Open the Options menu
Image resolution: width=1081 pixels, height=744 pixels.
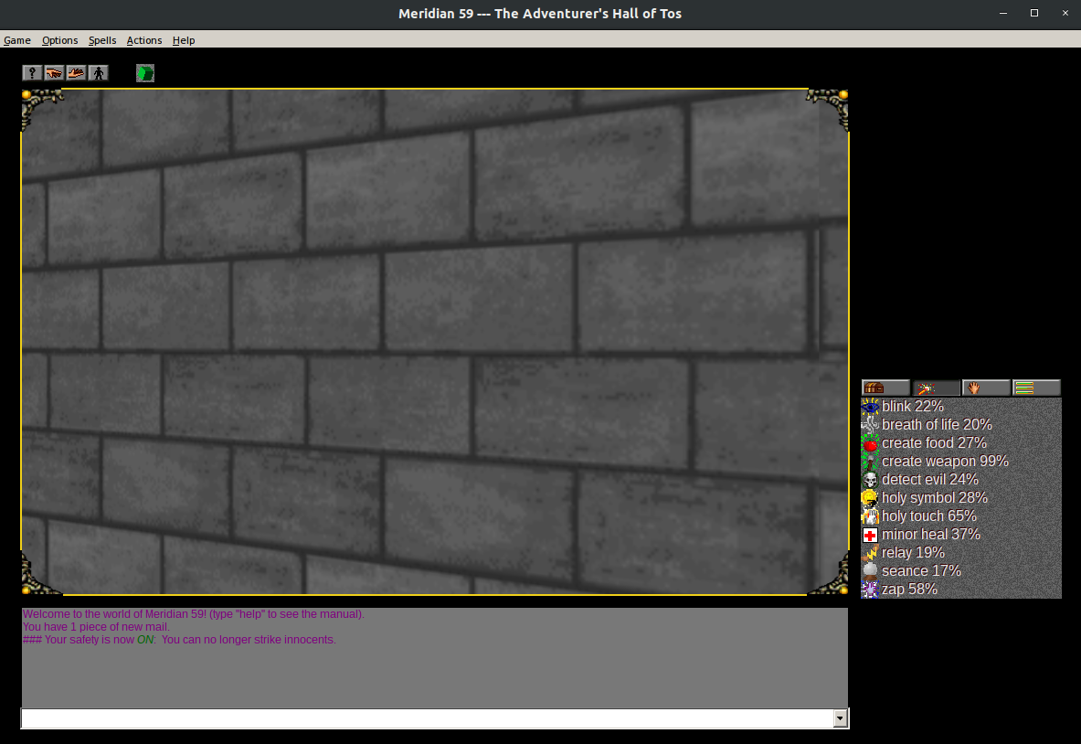pyautogui.click(x=60, y=40)
